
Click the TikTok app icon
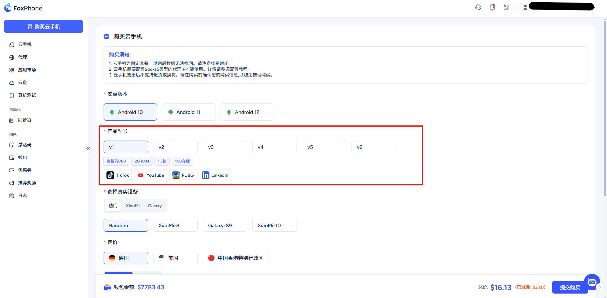(110, 175)
